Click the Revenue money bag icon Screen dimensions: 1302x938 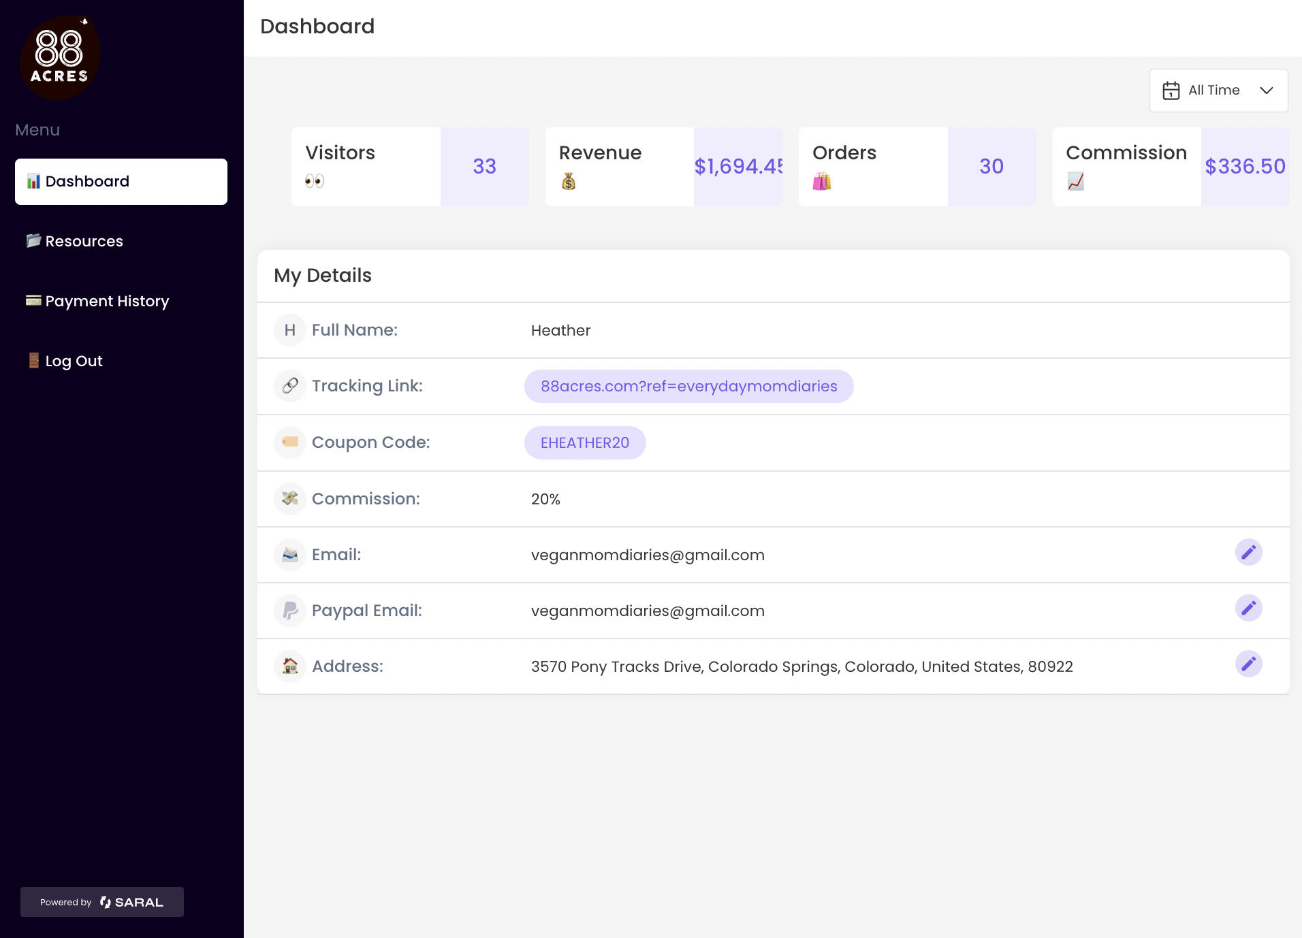[569, 181]
